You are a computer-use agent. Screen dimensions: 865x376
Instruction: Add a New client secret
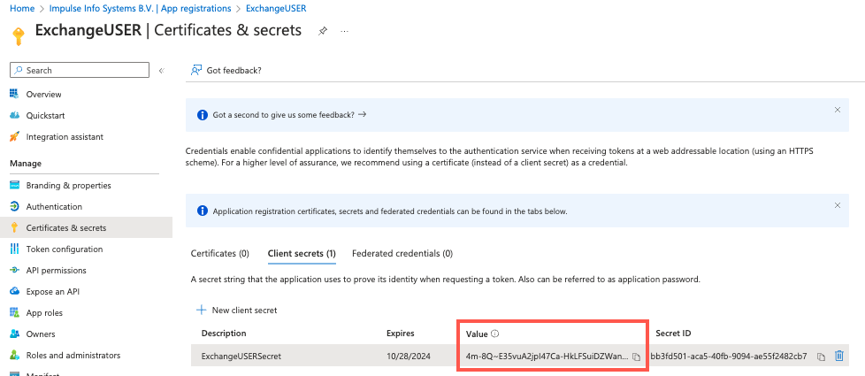click(237, 311)
